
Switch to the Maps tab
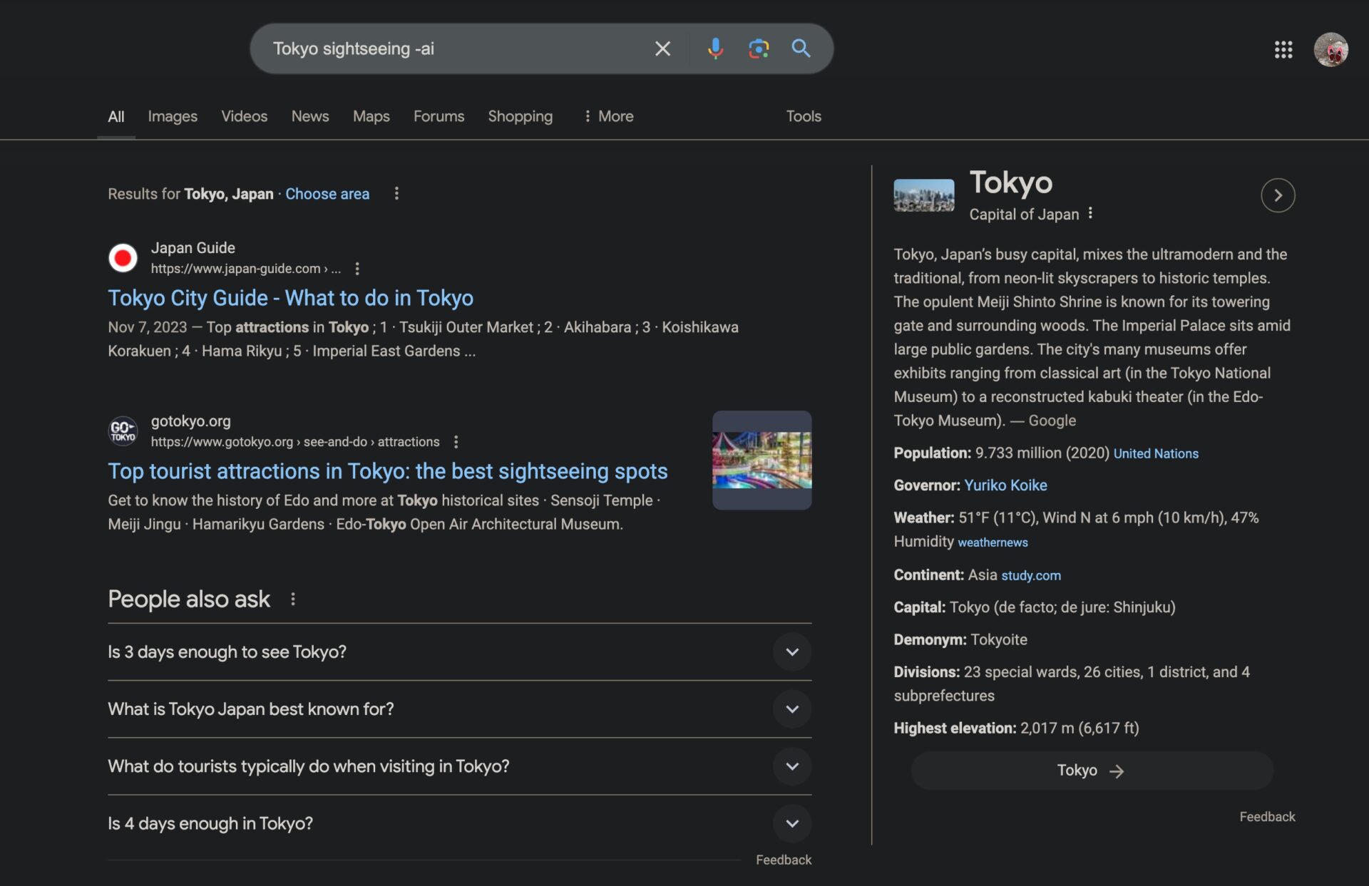pos(371,116)
